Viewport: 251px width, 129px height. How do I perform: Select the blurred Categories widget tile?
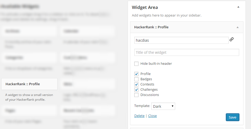(29, 58)
